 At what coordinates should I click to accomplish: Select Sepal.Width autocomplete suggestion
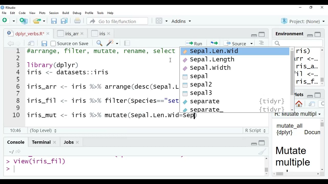pyautogui.click(x=235, y=68)
